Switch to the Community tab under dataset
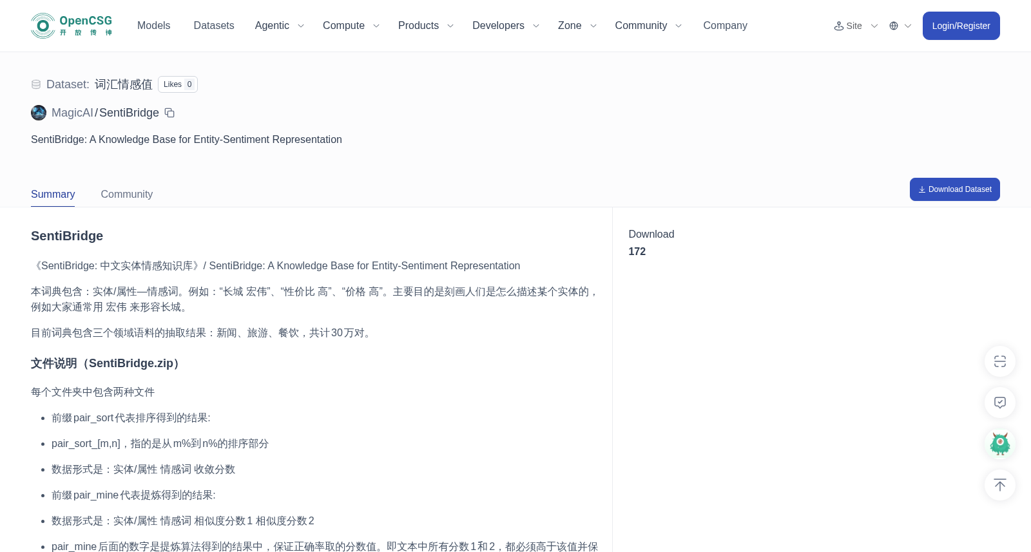The width and height of the screenshot is (1031, 552). click(127, 194)
